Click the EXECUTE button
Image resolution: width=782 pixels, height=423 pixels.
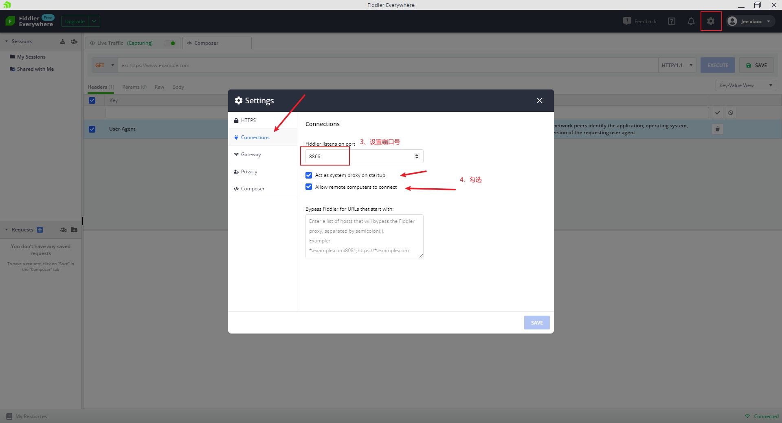(718, 65)
